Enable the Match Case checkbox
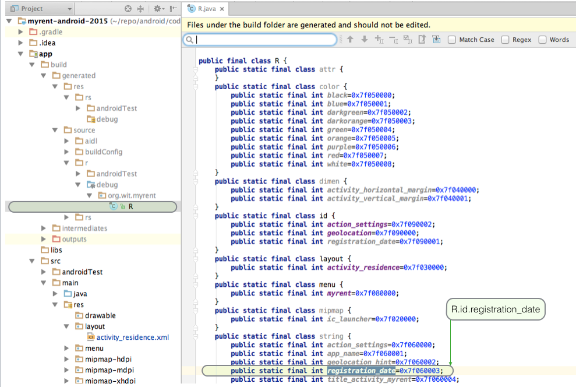 coord(451,39)
